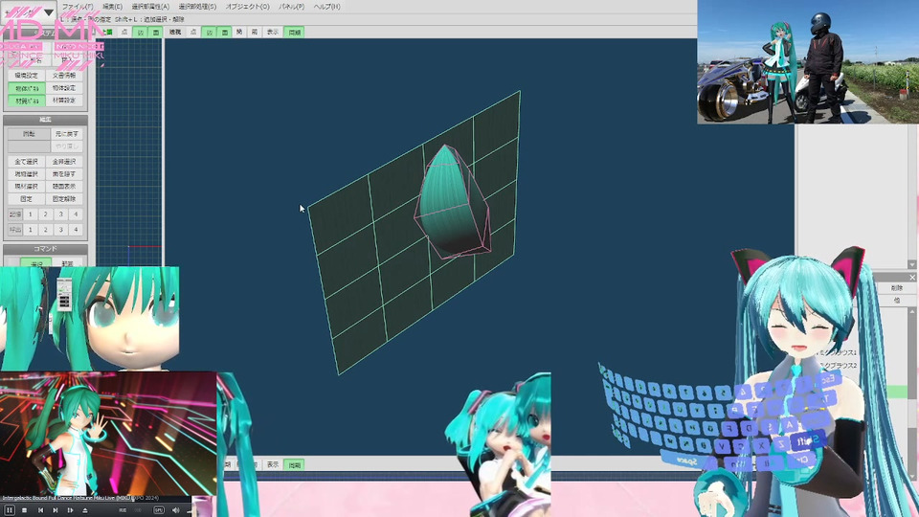Click 元に戻す undo button
Viewport: 919px width, 517px height.
coord(66,134)
